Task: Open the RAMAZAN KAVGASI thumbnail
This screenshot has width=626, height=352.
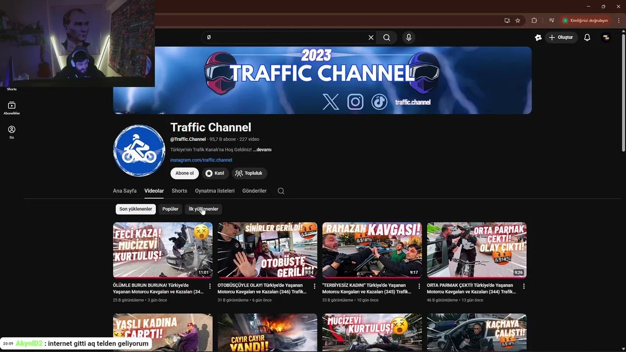Action: tap(372, 250)
